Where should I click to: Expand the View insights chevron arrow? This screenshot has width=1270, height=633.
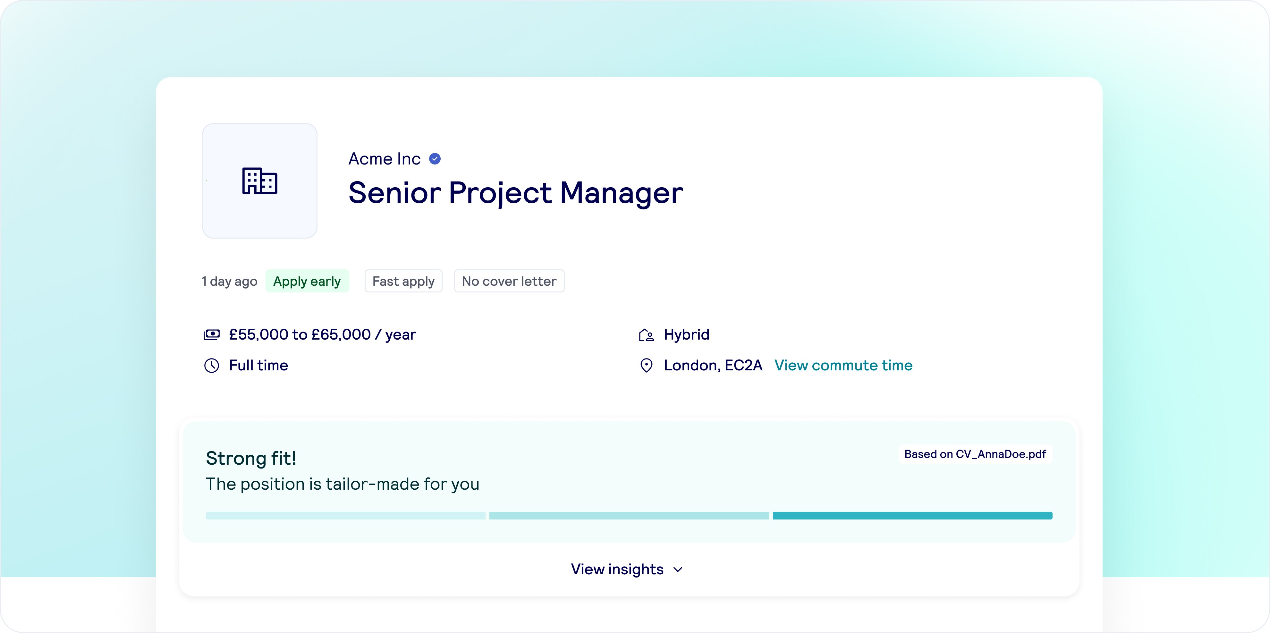click(x=678, y=570)
